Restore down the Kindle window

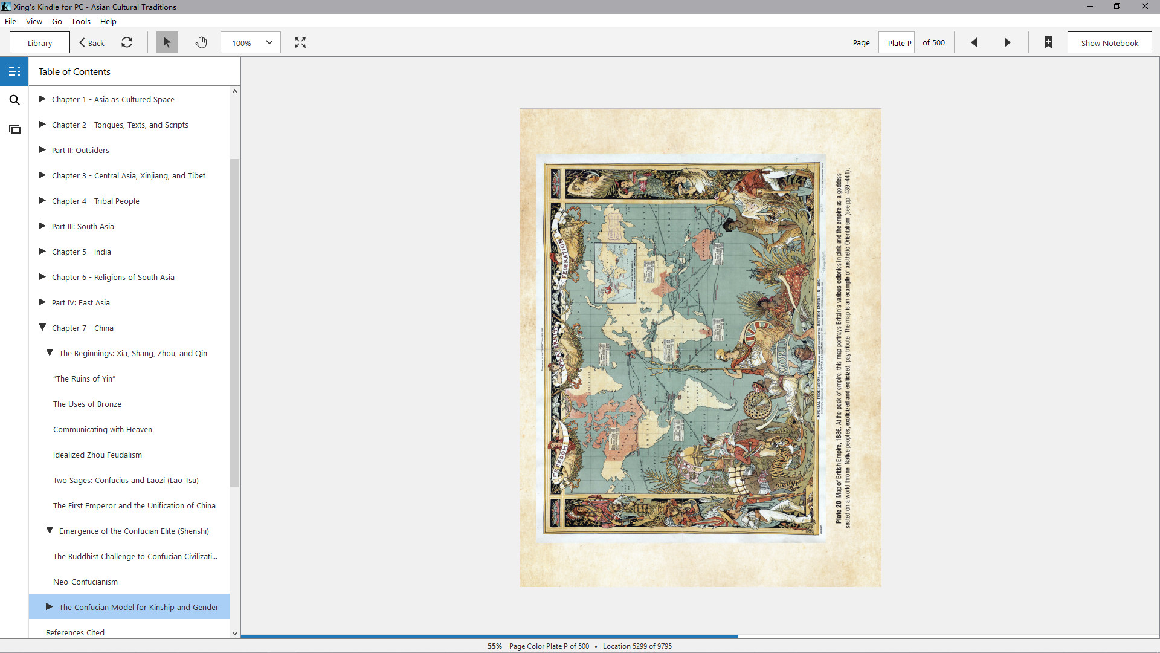(x=1117, y=7)
